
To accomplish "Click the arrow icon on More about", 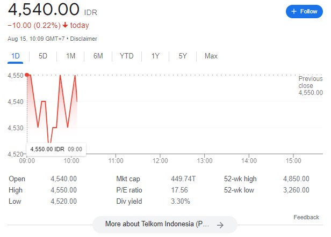I will pos(220,225).
